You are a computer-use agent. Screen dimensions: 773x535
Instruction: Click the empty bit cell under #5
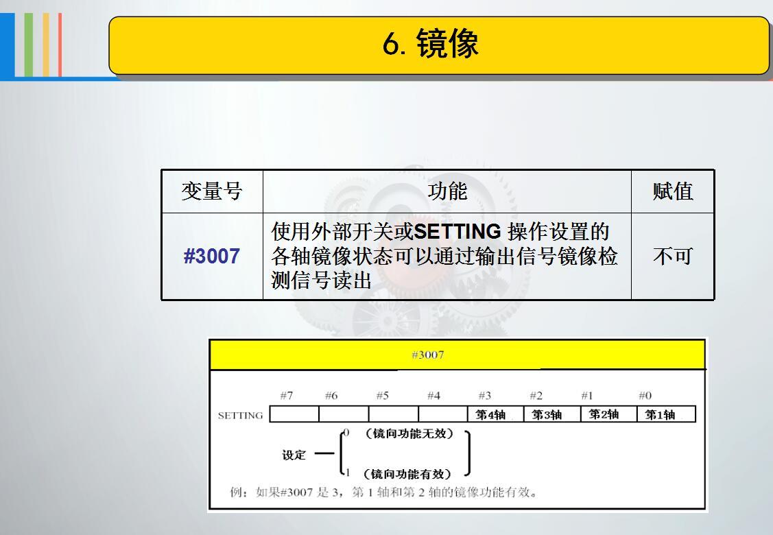coord(394,414)
